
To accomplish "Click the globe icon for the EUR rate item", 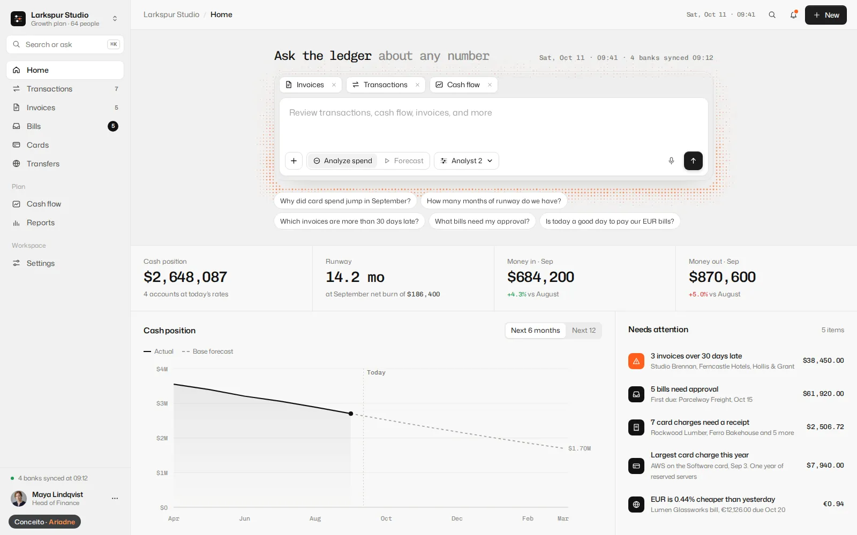I will (x=636, y=505).
